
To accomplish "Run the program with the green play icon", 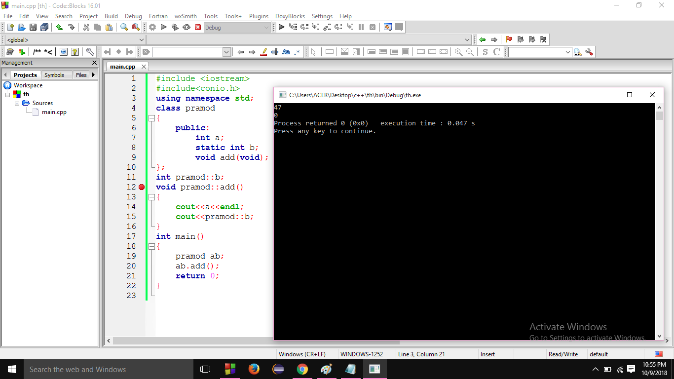I will (163, 27).
